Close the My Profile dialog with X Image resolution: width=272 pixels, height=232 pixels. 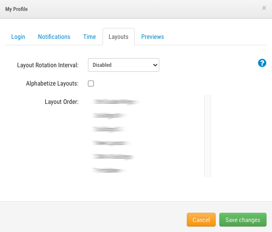point(264,8)
